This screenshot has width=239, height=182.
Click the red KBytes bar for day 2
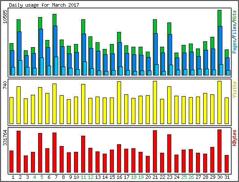click(18, 151)
